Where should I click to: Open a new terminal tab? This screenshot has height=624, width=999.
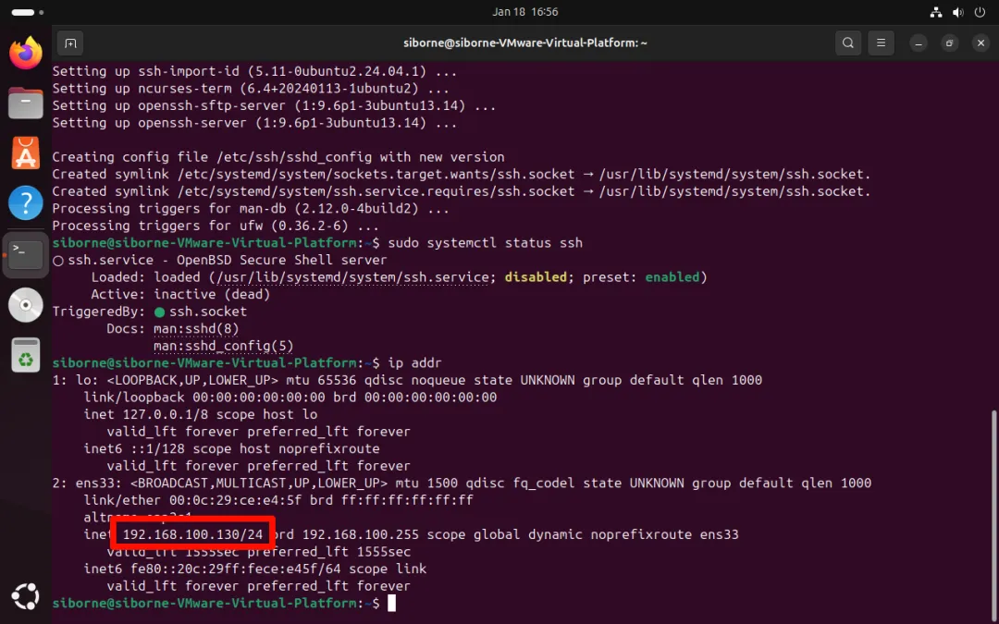(70, 43)
